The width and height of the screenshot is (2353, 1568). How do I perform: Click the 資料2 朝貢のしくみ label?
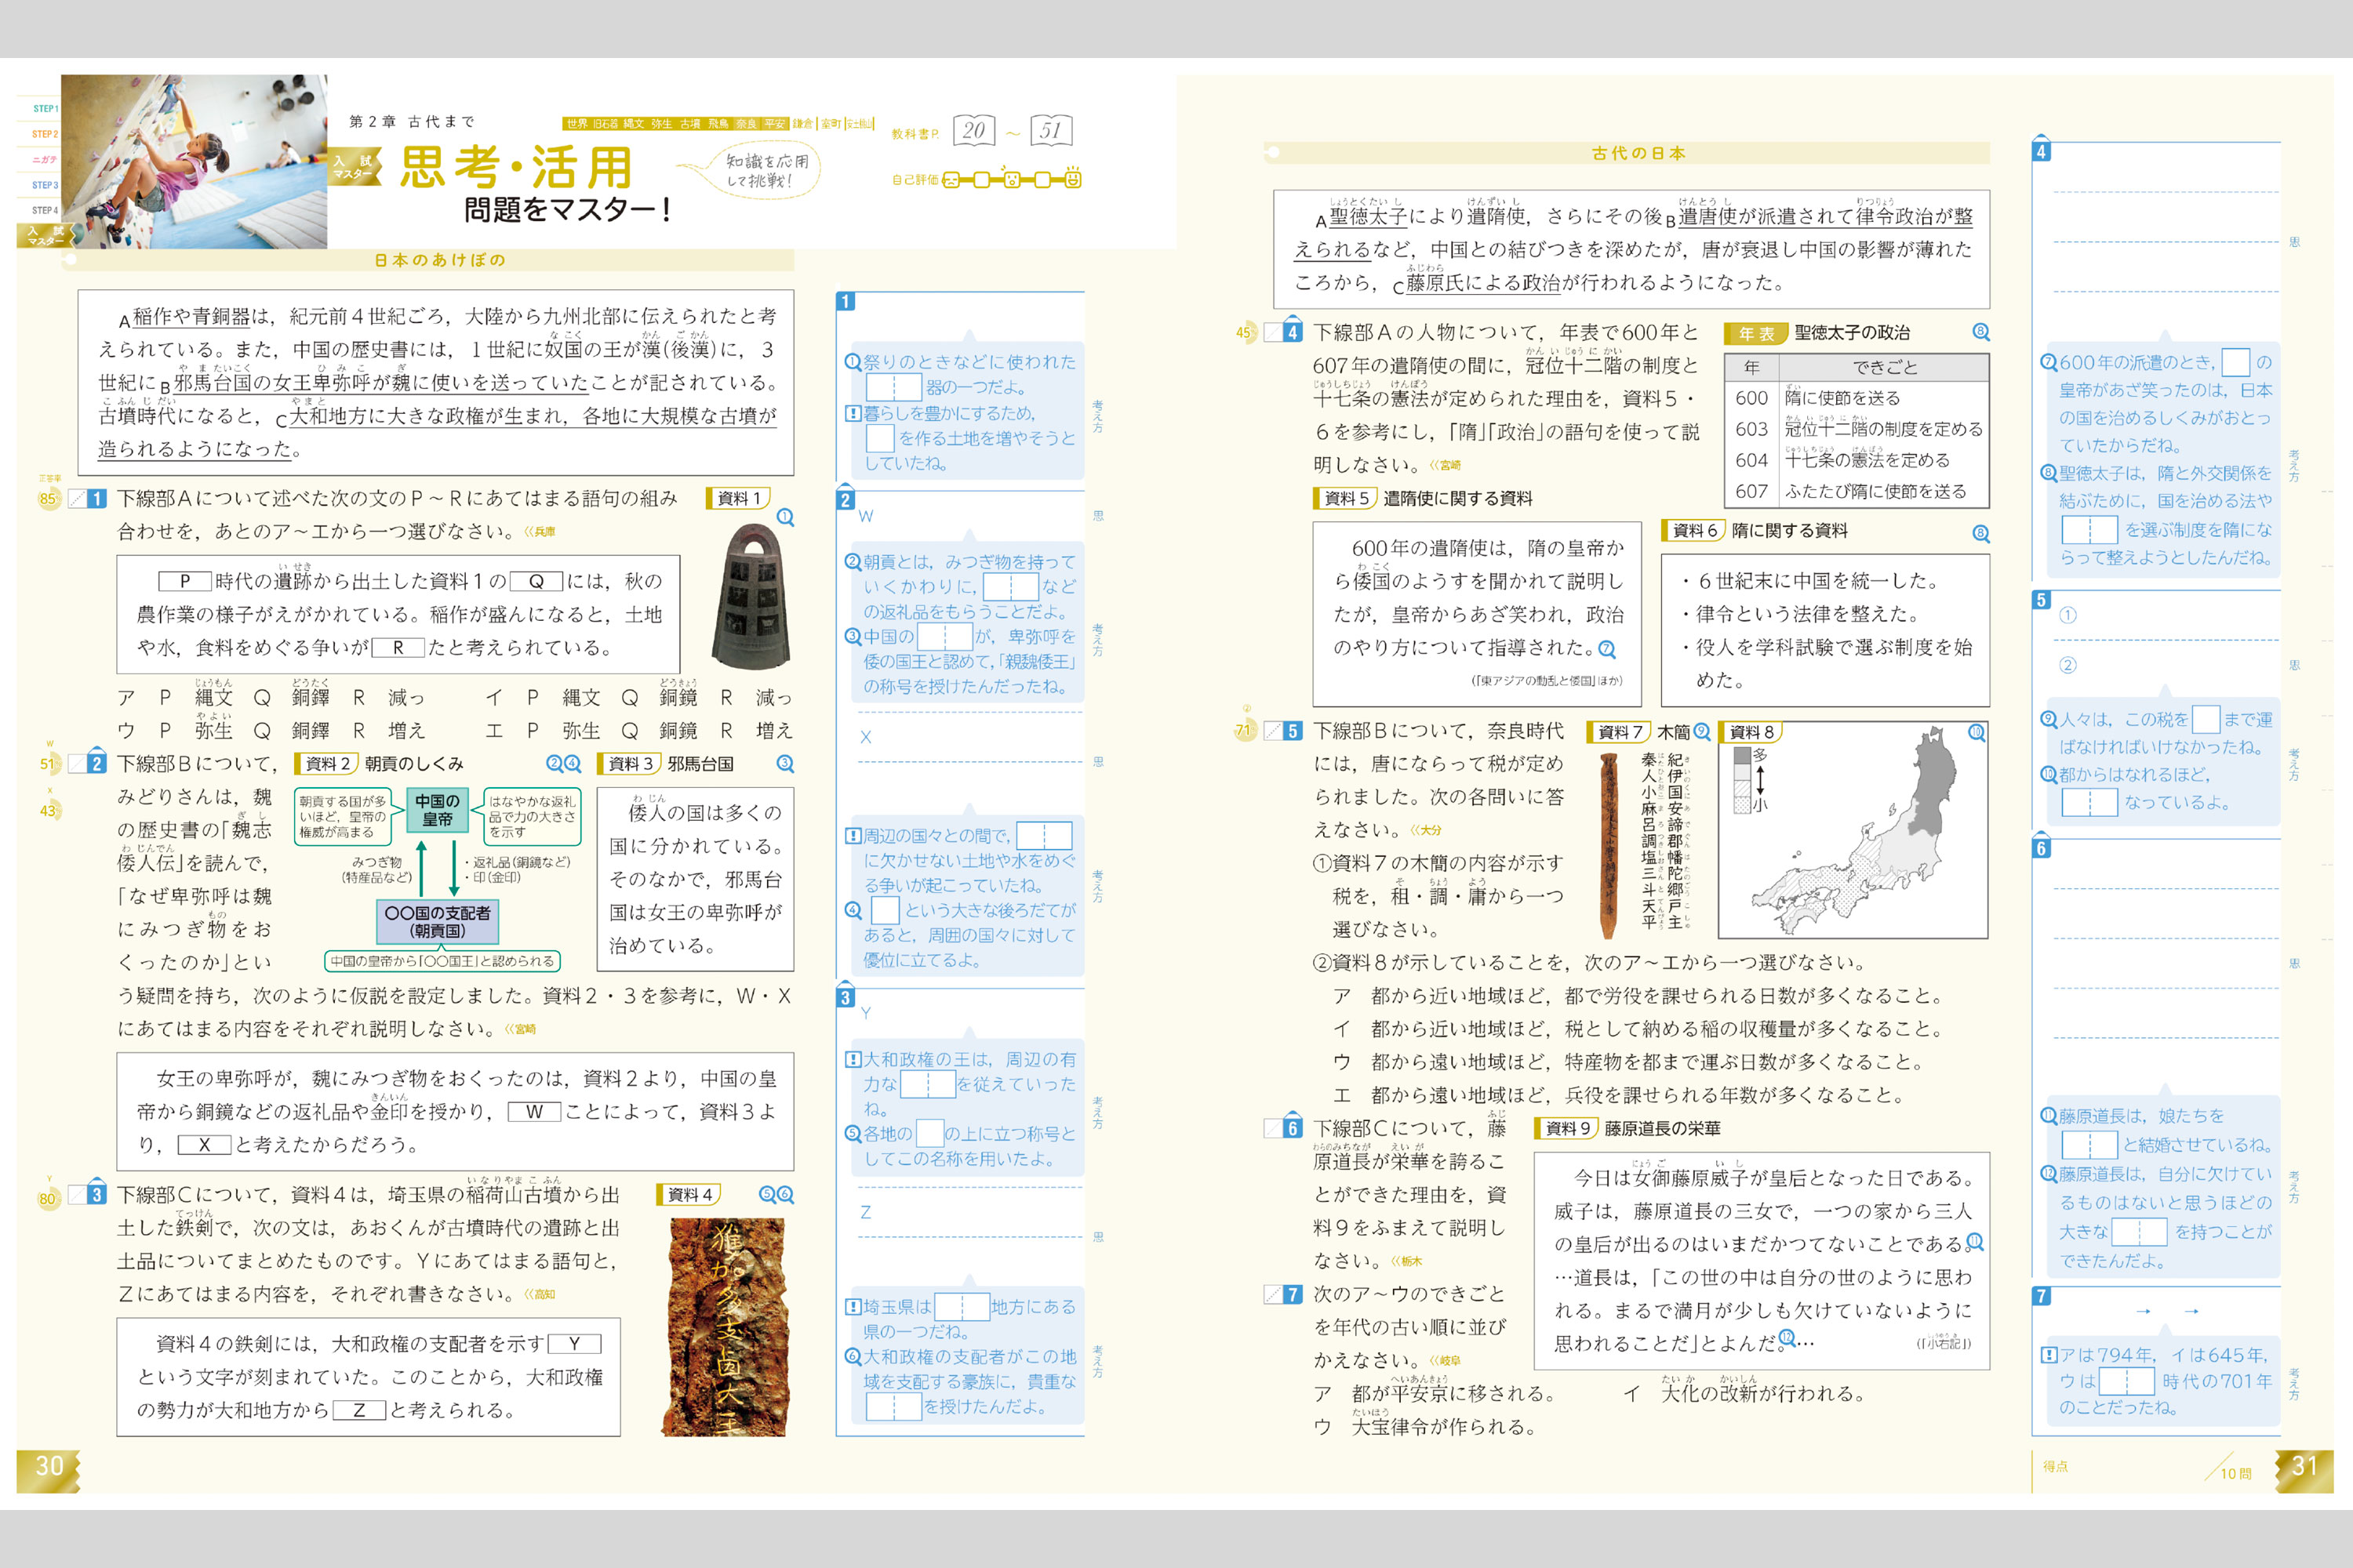[x=381, y=764]
